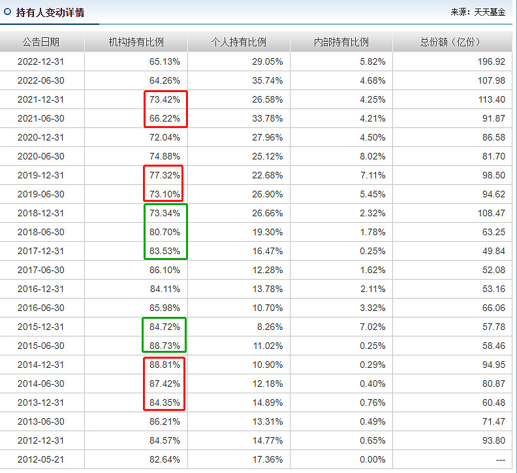The image size is (517, 473).
Task: Select the date cell 2022-06-30
Action: tap(41, 80)
